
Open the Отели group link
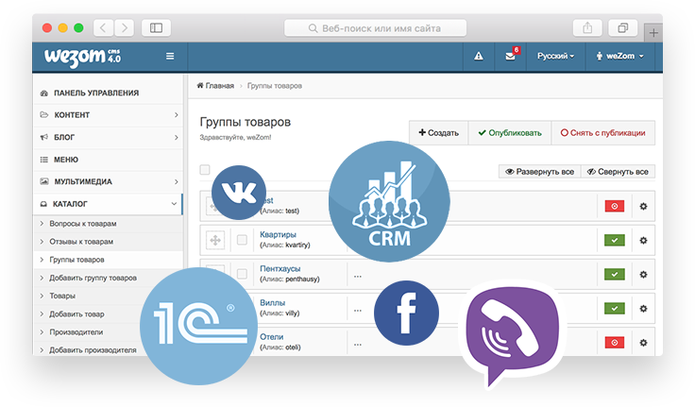pos(272,337)
